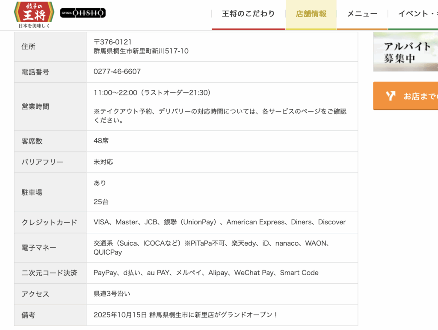438x330 pixels.
Task: Click the 県道3号沿い access text
Action: click(x=111, y=294)
